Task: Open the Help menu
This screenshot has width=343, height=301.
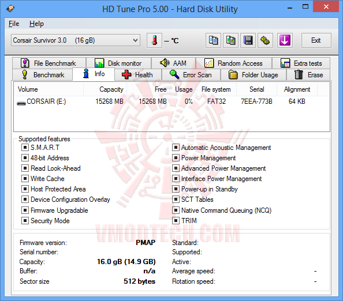Action: (36, 24)
